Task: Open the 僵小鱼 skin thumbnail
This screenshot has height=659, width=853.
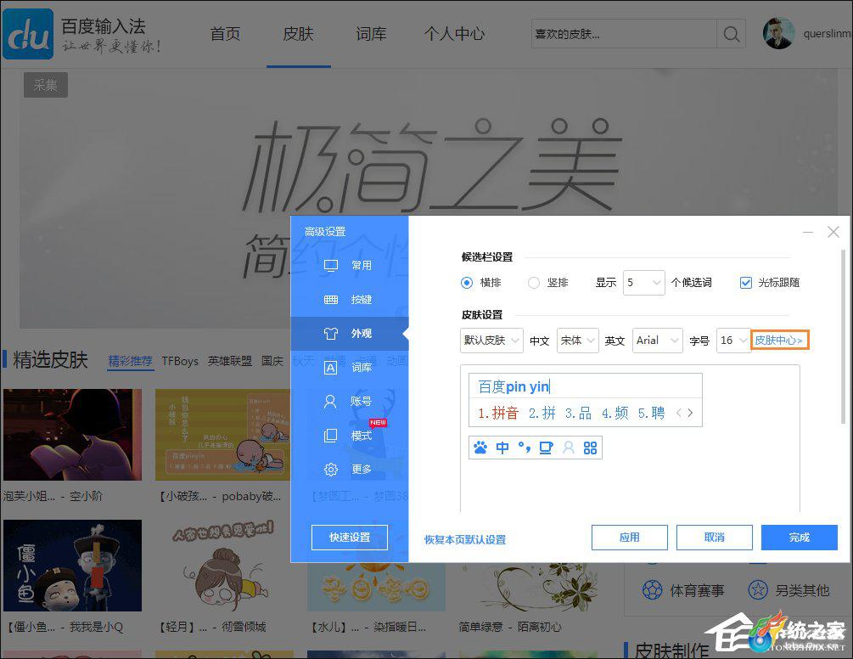Action: pyautogui.click(x=72, y=566)
